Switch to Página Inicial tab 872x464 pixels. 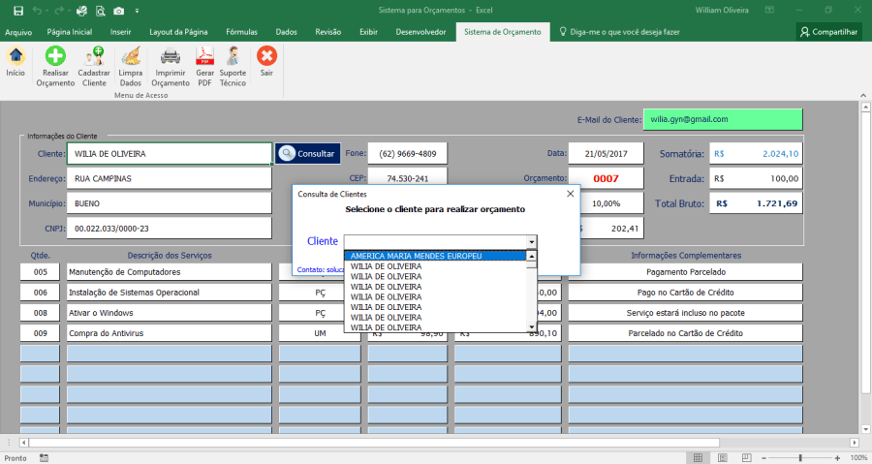tap(70, 32)
